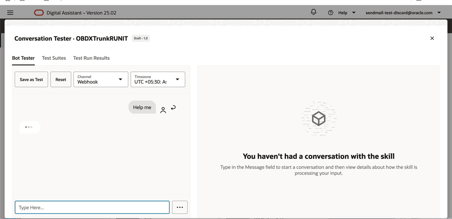
Task: Click the Help question mark icon
Action: [x=331, y=13]
